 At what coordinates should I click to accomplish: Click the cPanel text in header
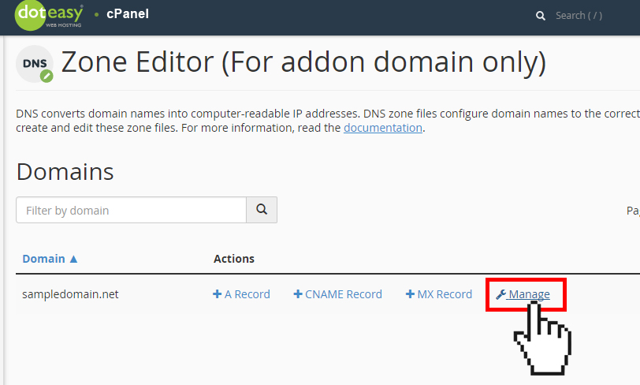pyautogui.click(x=128, y=14)
